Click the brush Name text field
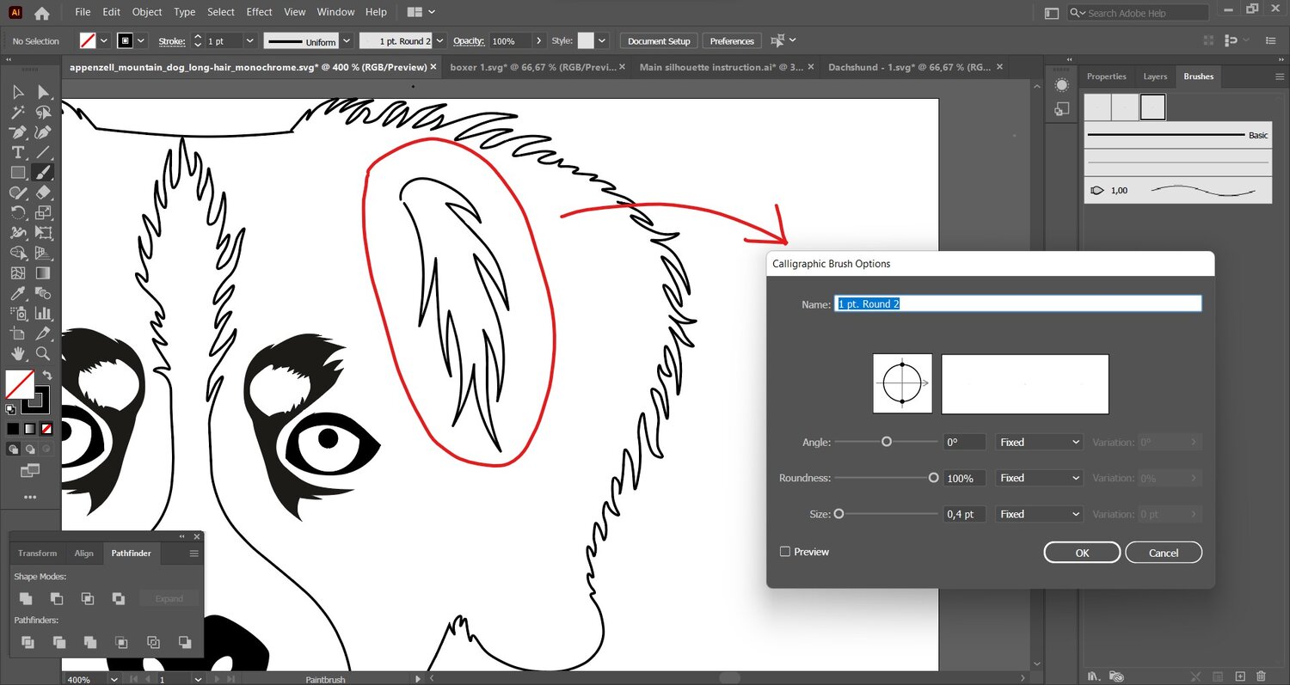The width and height of the screenshot is (1290, 685). 1017,303
